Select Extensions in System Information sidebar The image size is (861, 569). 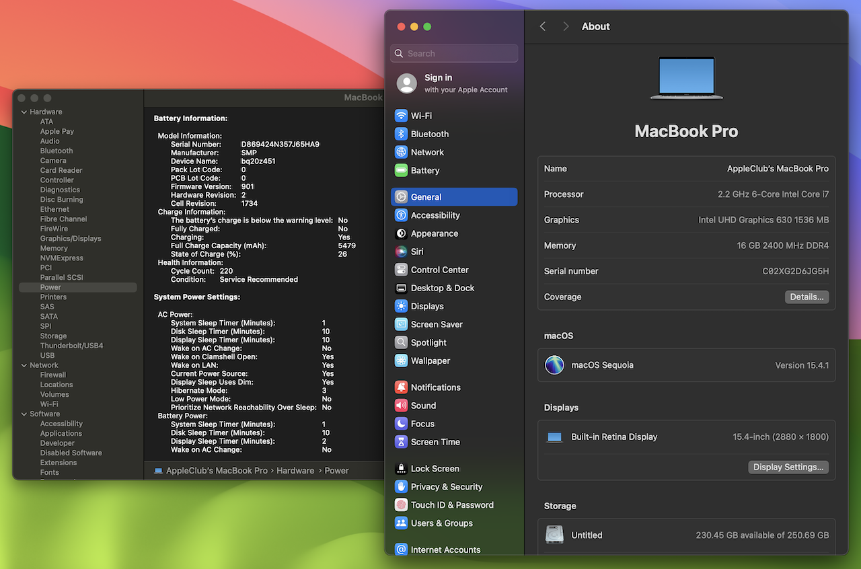coord(59,463)
